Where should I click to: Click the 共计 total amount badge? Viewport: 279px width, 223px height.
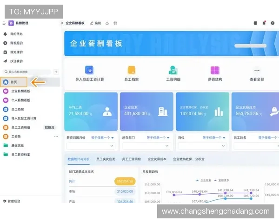tap(125, 181)
